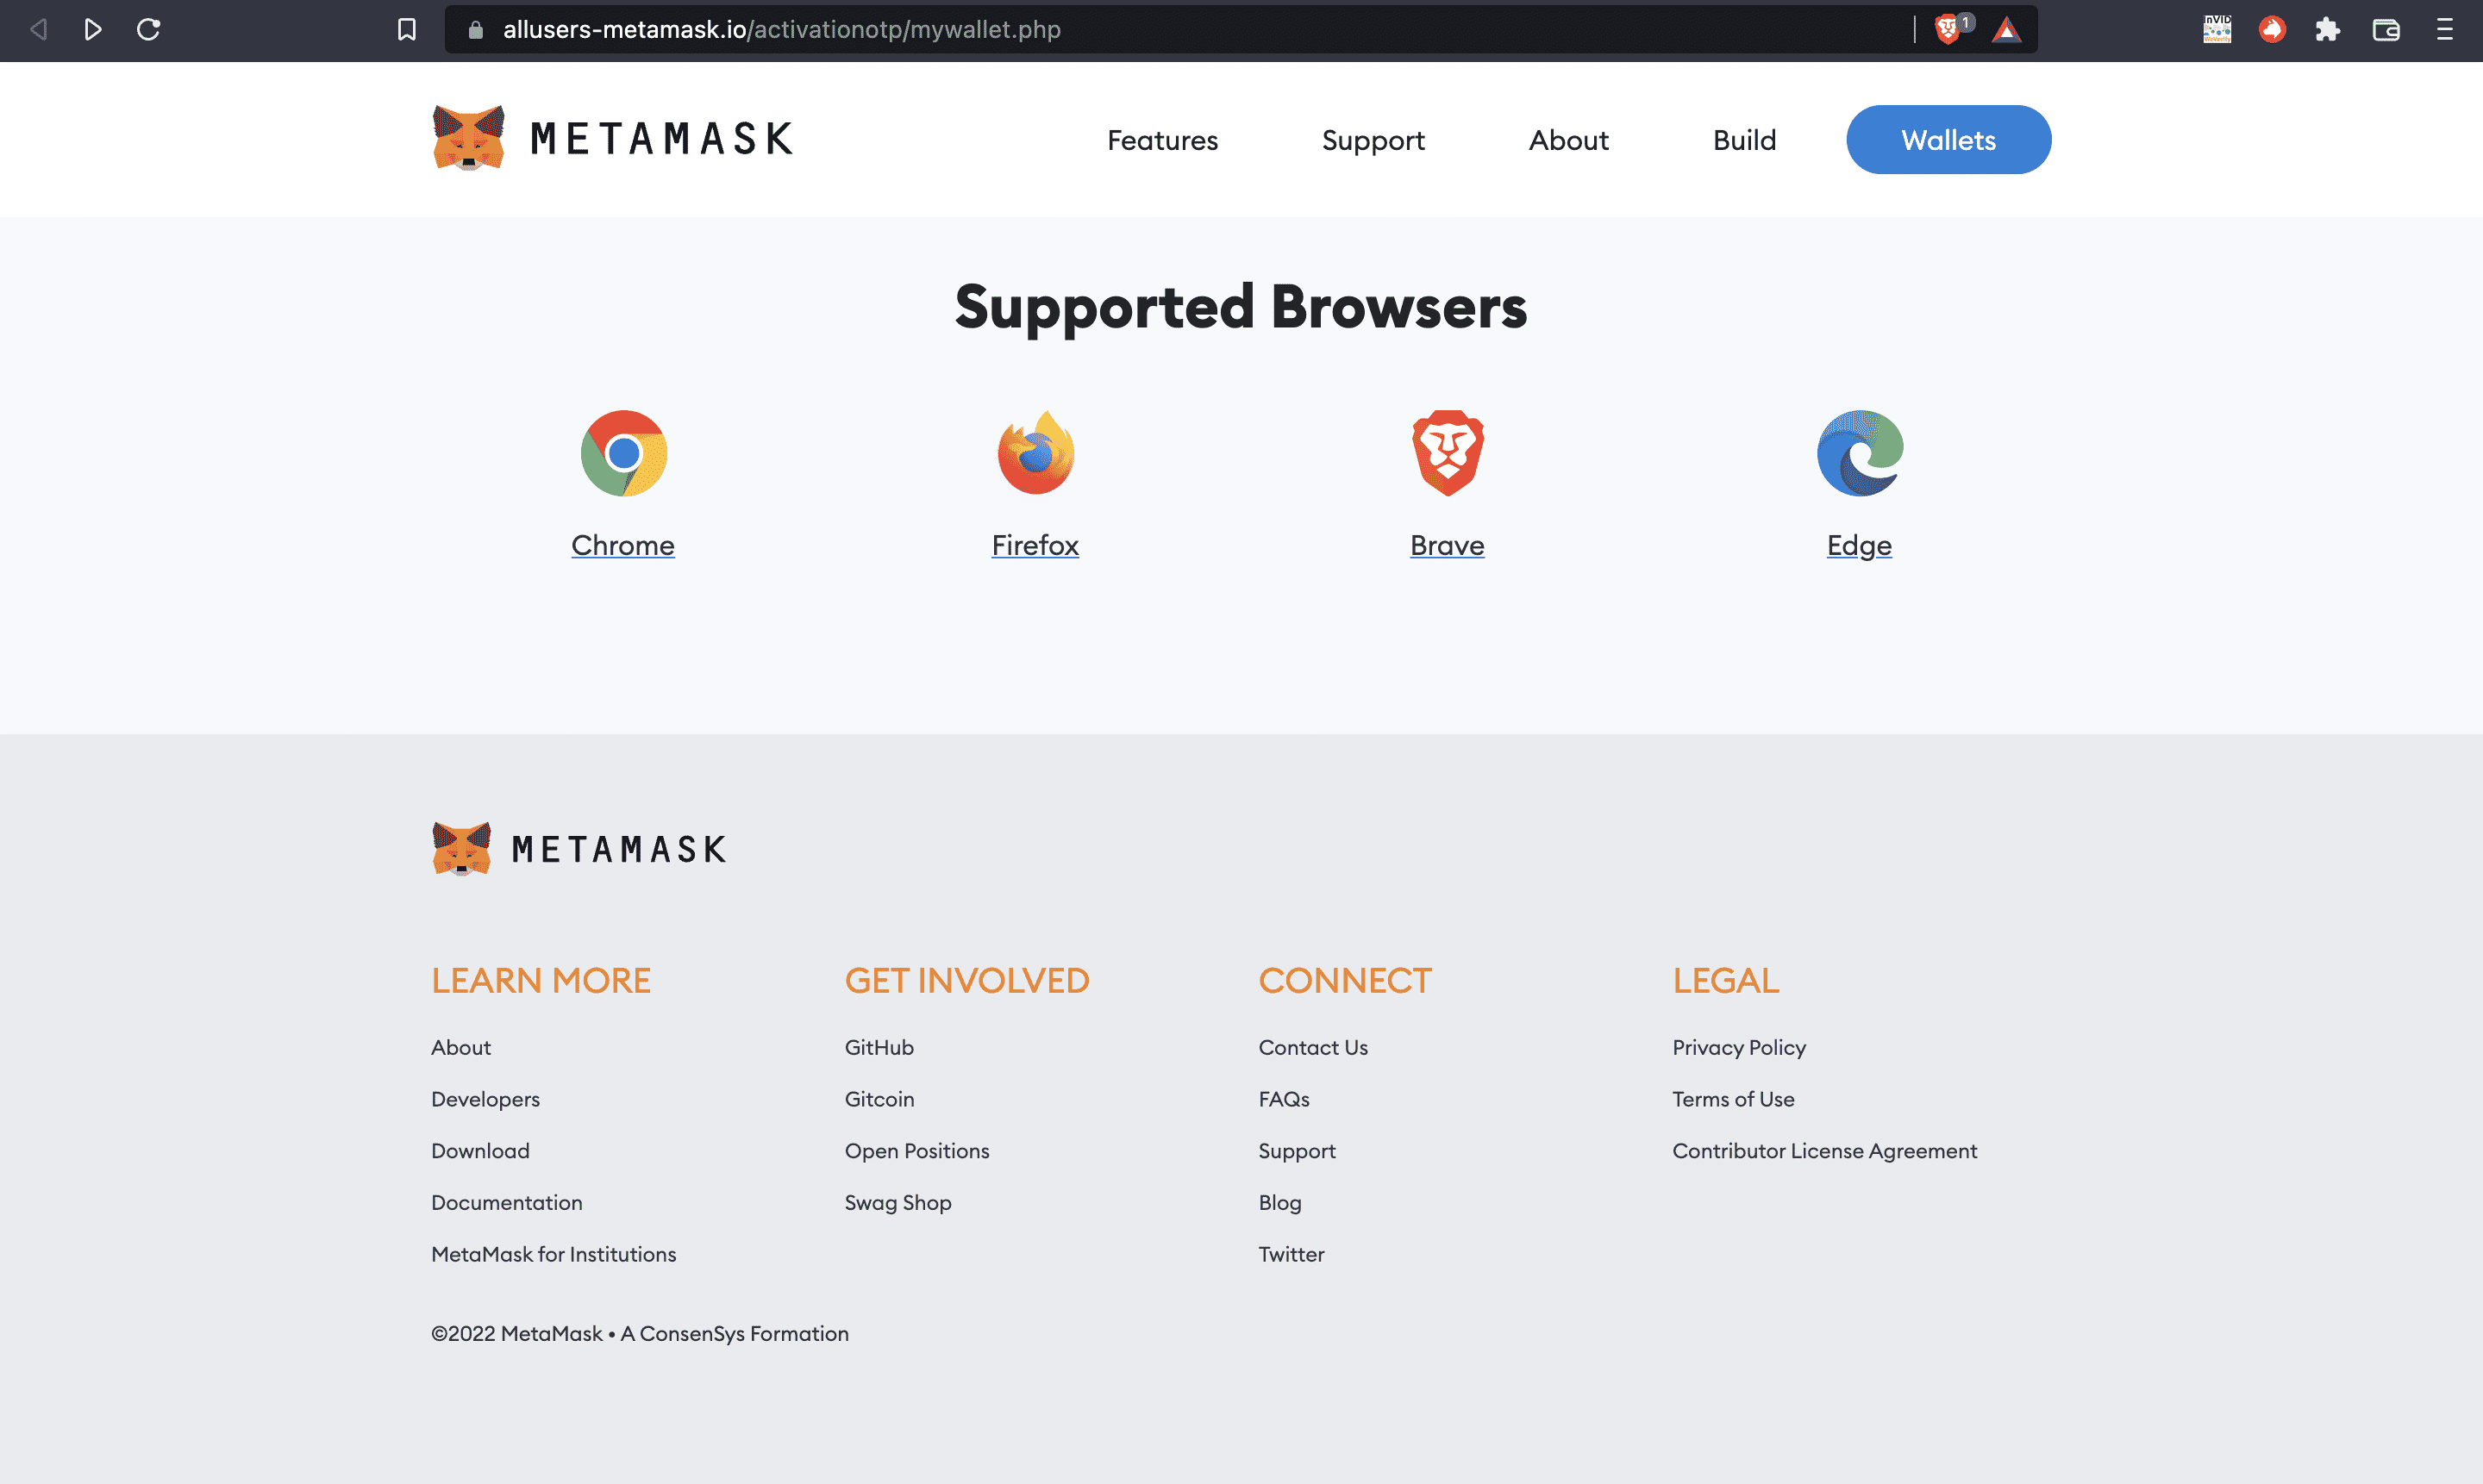The width and height of the screenshot is (2483, 1484).
Task: Click the Edge browser icon
Action: [1860, 453]
